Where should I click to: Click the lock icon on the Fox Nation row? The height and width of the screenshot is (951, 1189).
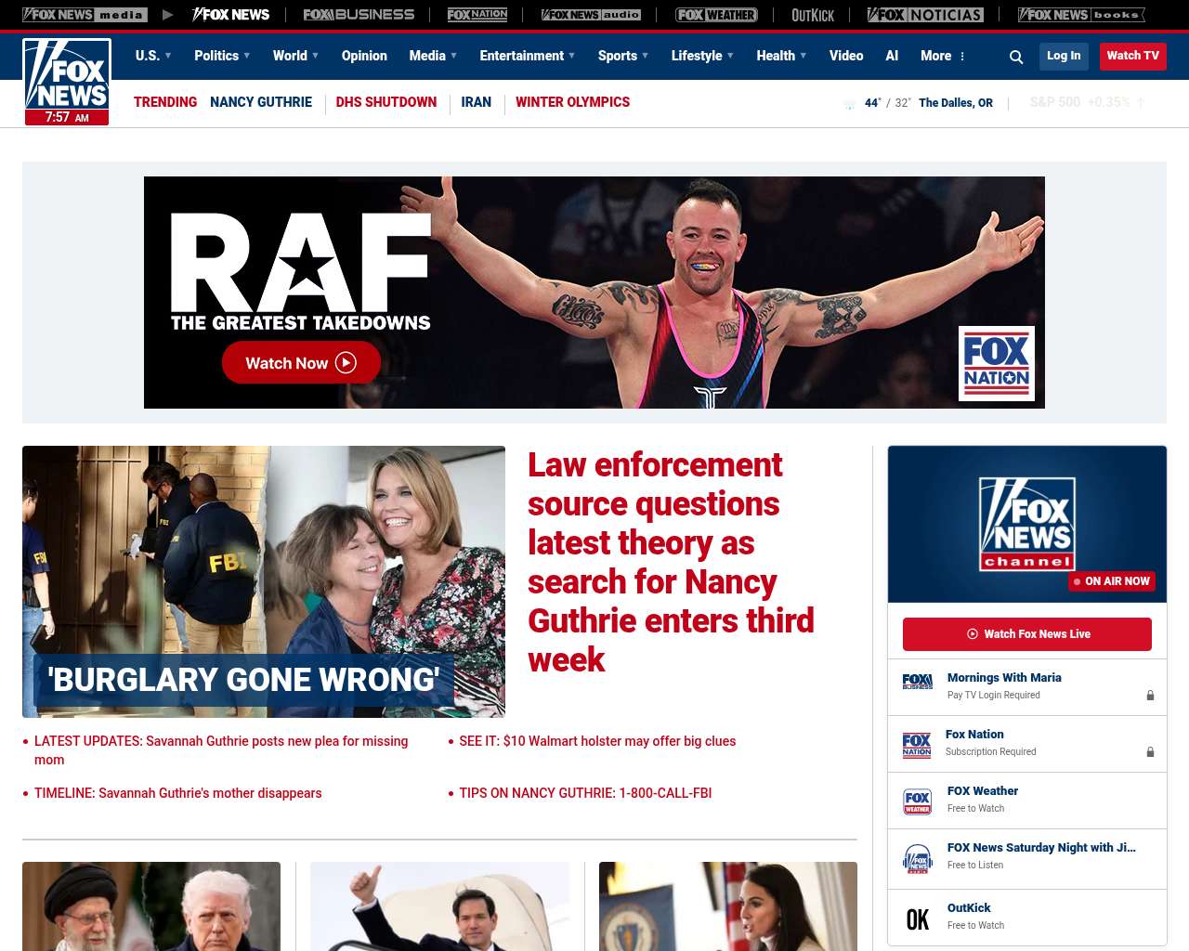coord(1150,751)
